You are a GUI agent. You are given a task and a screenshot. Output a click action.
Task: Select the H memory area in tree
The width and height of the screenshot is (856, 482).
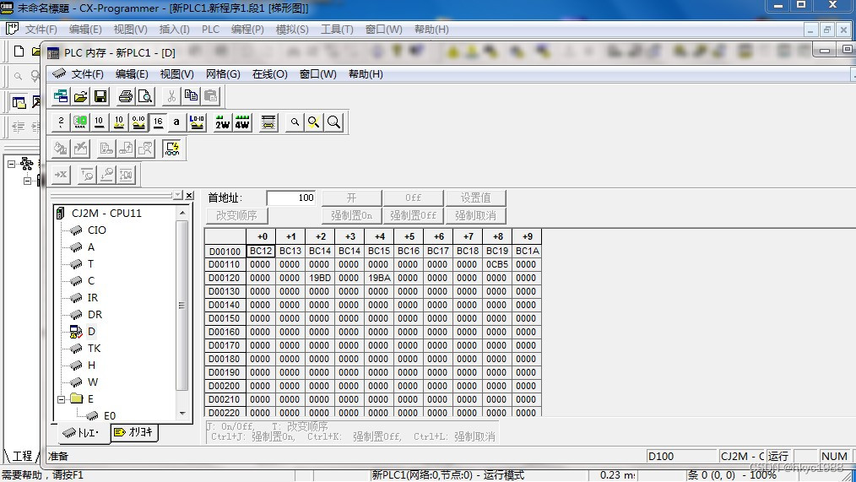[x=91, y=366]
